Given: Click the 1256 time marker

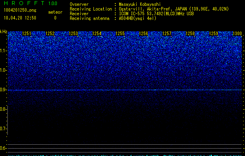Looking at the screenshot, I should coord(143,34).
